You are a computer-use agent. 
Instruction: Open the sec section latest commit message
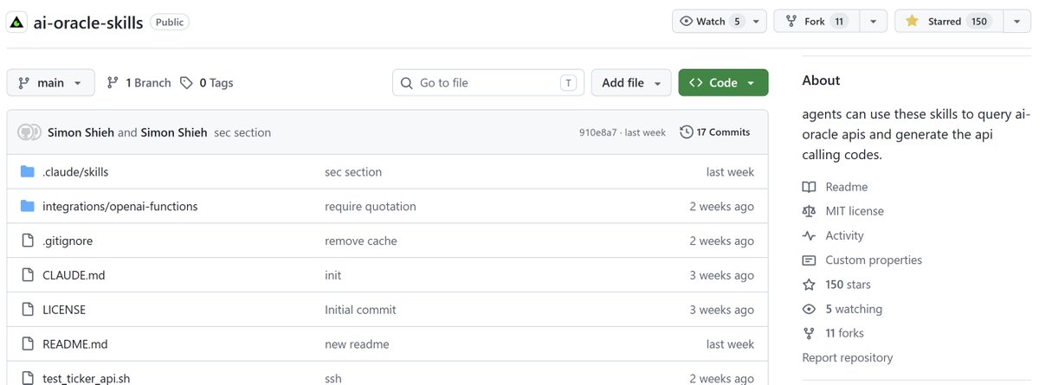pos(242,132)
